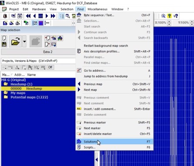Click the large open folder button
Image resolution: width=194 pixels, height=166 pixels.
(x=15, y=41)
